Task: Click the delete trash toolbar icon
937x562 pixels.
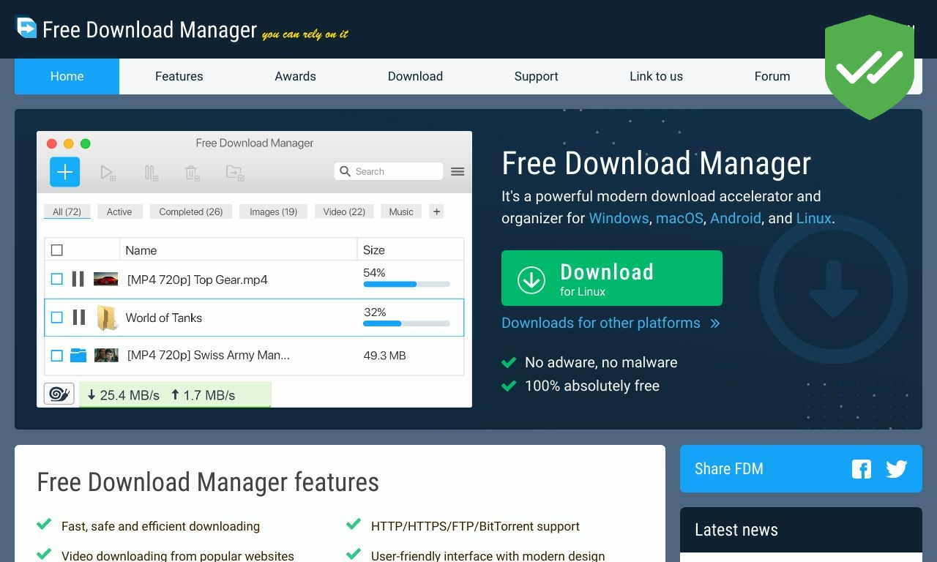Action: coord(192,173)
